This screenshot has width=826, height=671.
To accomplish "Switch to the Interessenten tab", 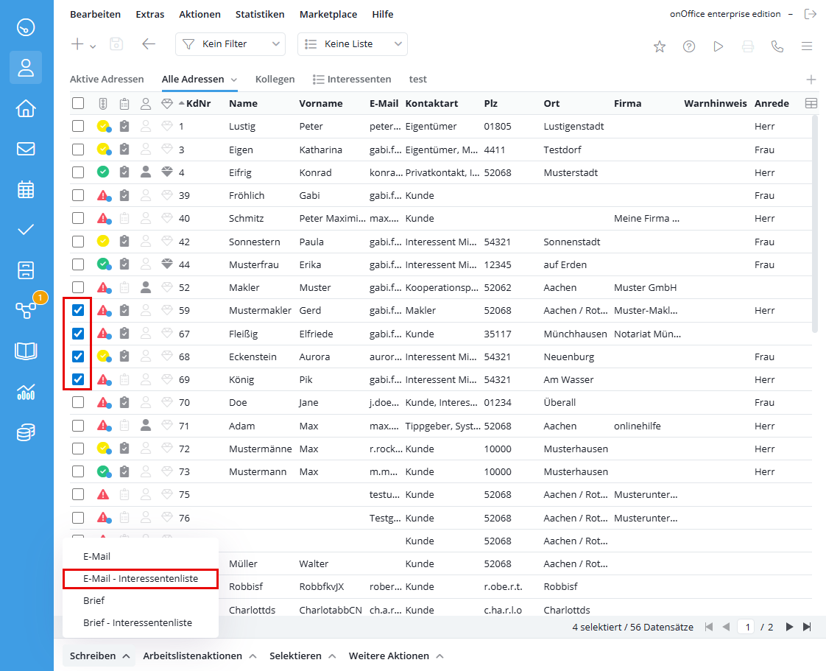I will tap(352, 79).
